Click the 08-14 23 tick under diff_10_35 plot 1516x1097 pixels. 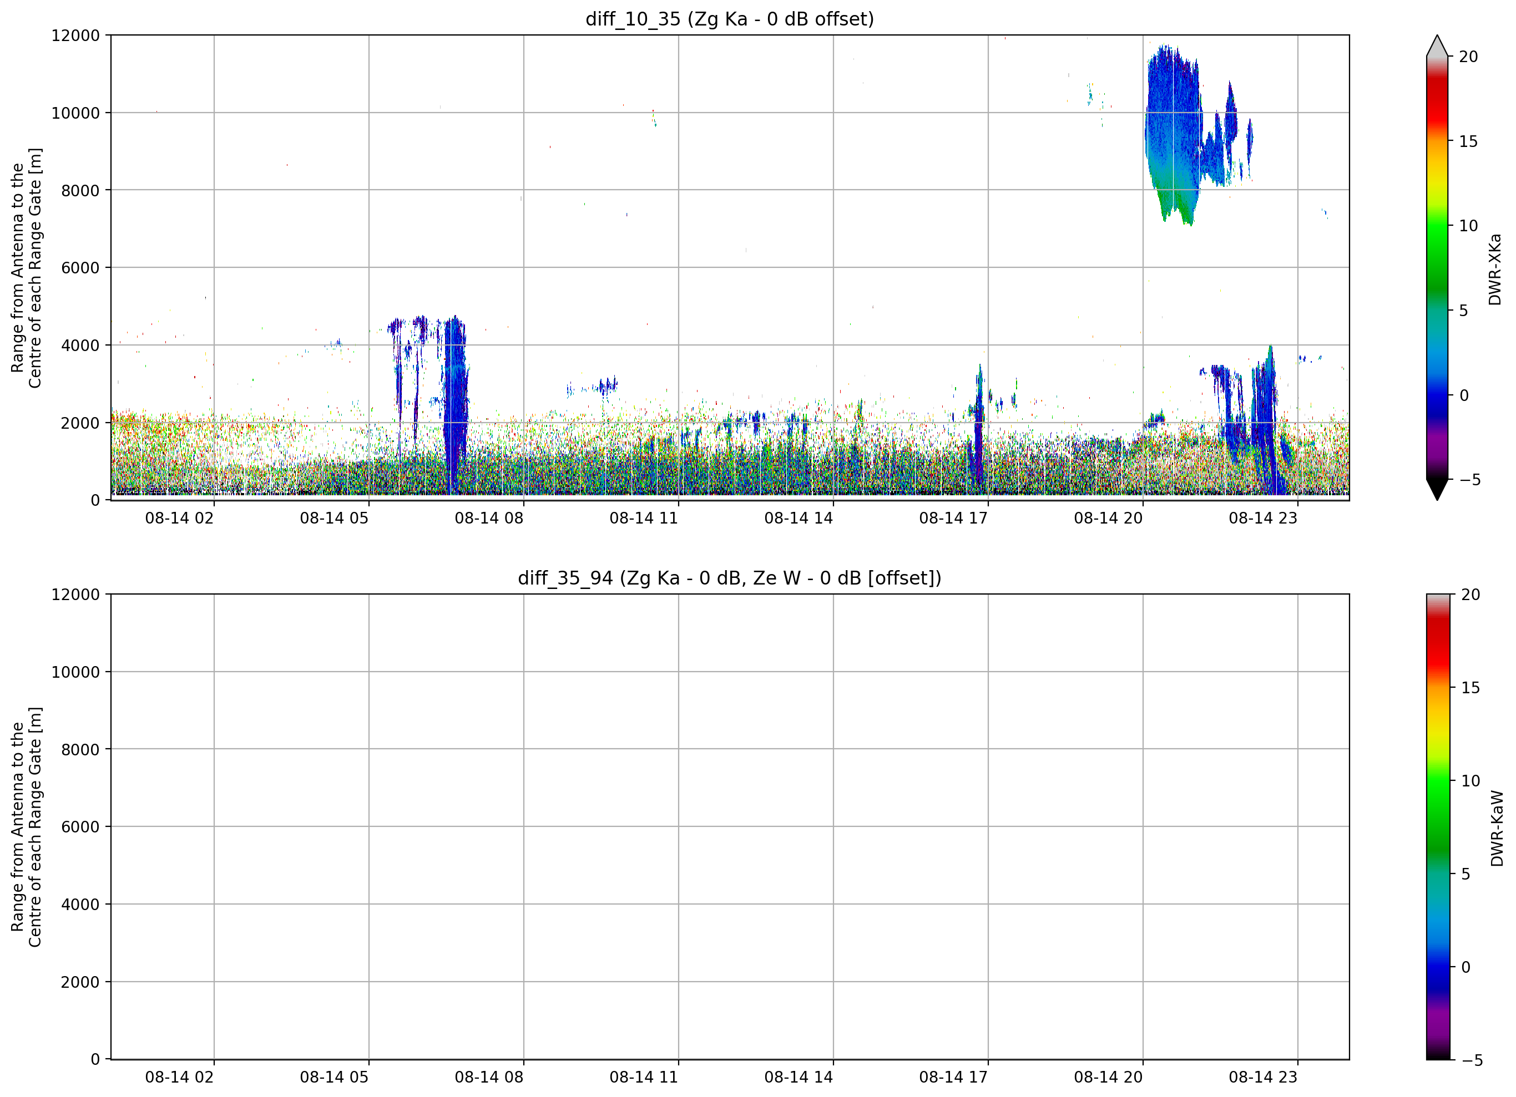[x=1262, y=519]
